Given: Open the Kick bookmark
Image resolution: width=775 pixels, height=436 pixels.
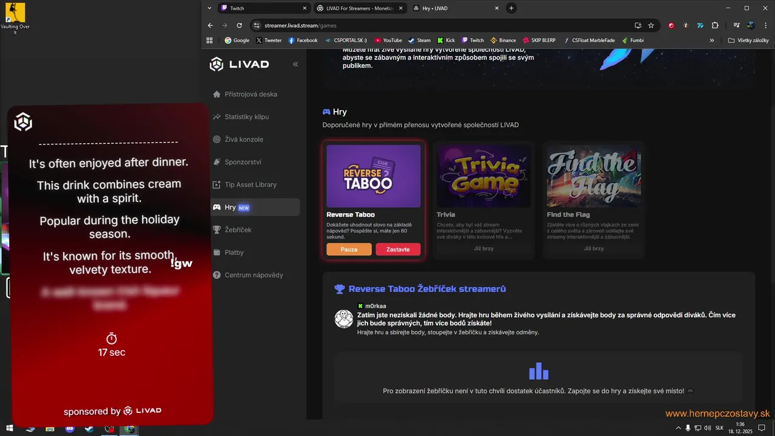Looking at the screenshot, I should tap(446, 41).
